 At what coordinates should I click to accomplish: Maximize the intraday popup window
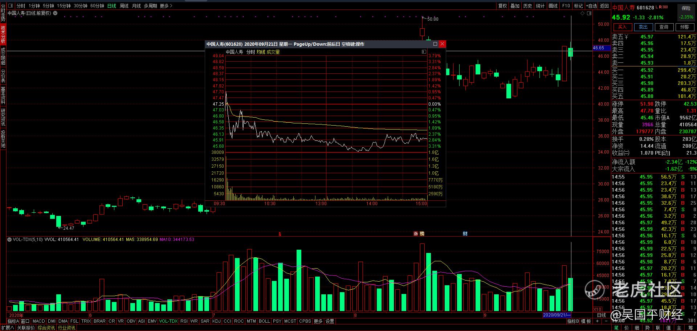click(x=435, y=44)
